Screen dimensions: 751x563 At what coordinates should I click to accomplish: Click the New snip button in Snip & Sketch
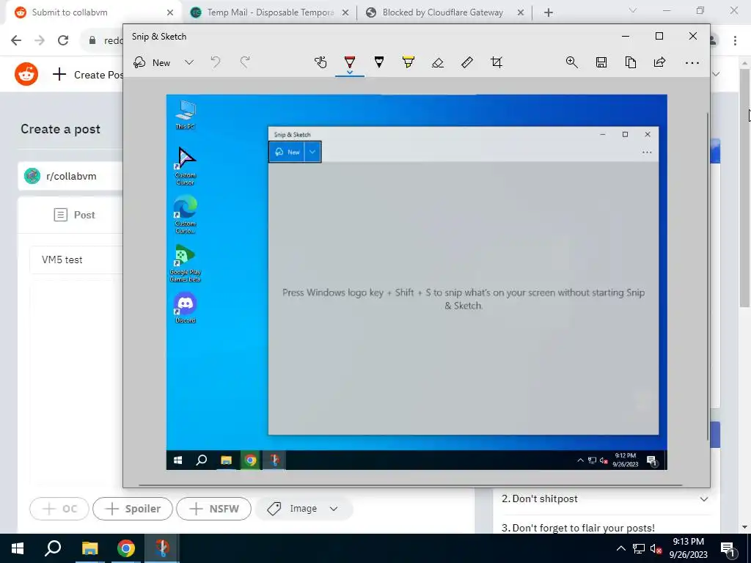click(152, 63)
